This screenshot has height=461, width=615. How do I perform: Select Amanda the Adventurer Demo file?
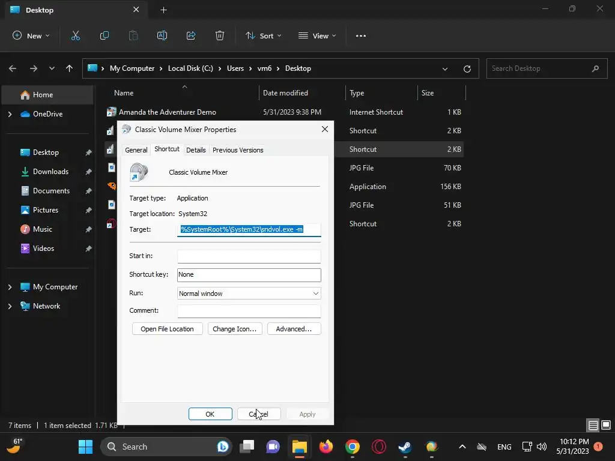[x=168, y=112]
